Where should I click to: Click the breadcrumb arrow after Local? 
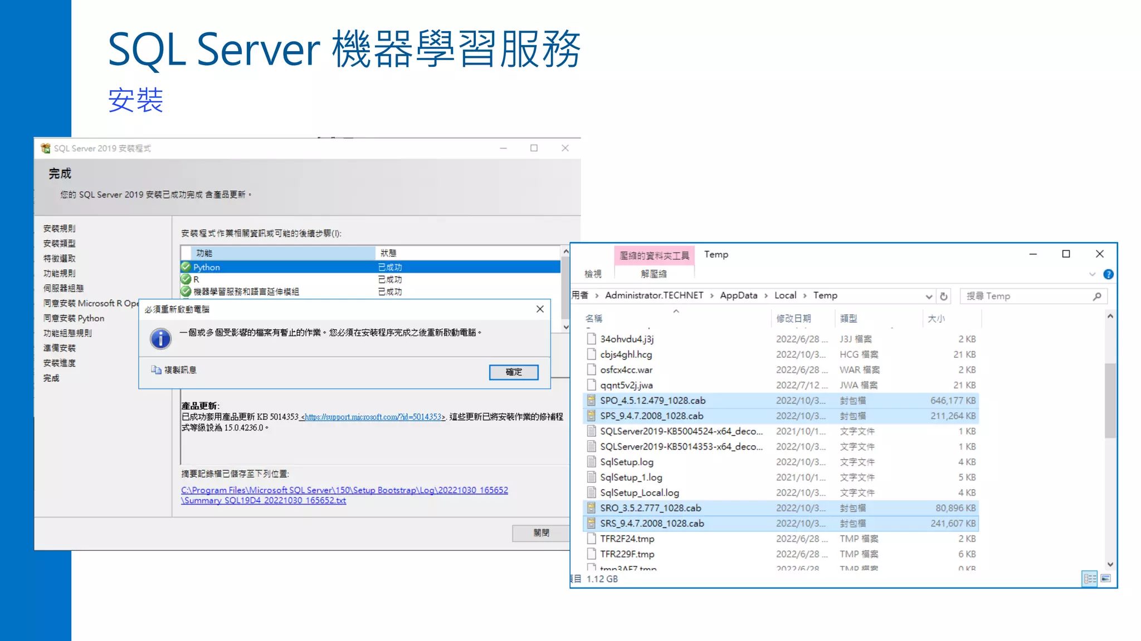[805, 296]
